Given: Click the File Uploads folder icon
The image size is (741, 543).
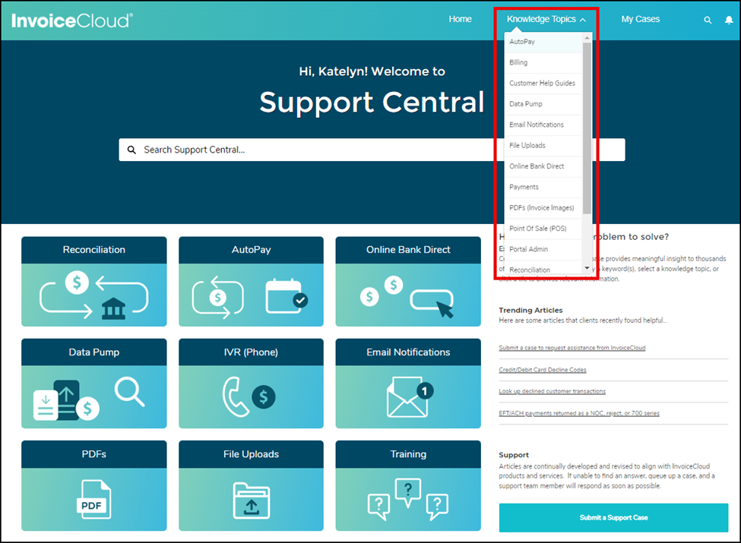Looking at the screenshot, I should (x=252, y=500).
